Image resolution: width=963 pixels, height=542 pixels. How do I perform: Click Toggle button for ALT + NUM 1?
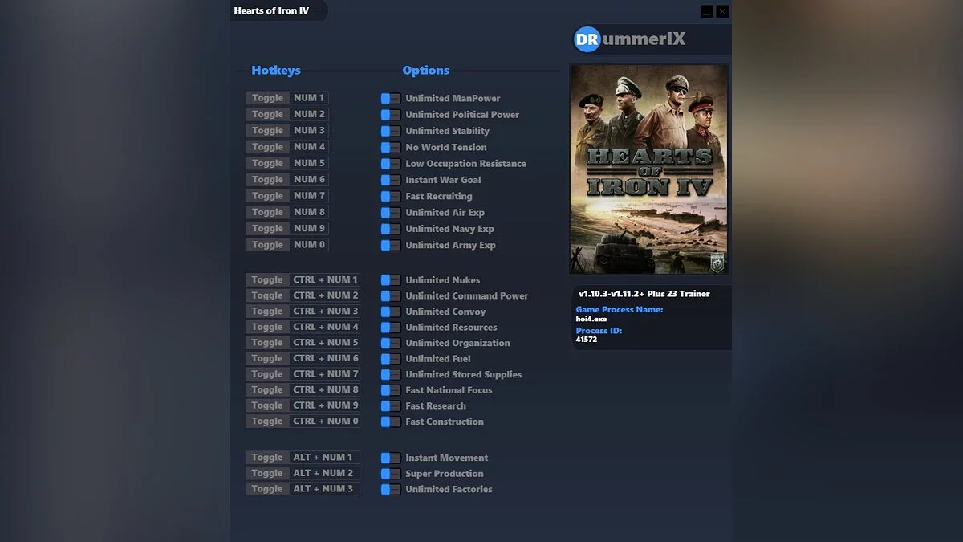point(267,457)
